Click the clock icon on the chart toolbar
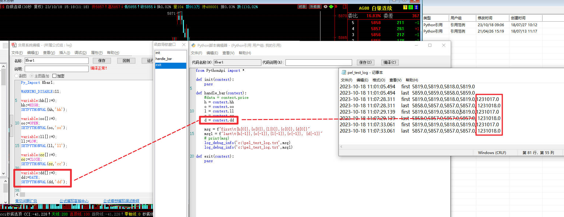Screen dimensions: 564x217 (x=326, y=7)
